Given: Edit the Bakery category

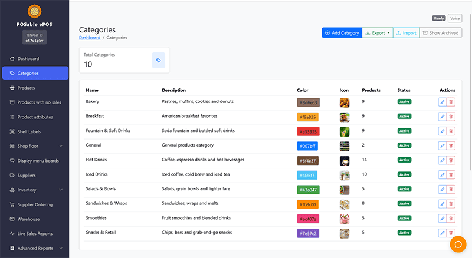Looking at the screenshot, I should (x=442, y=102).
